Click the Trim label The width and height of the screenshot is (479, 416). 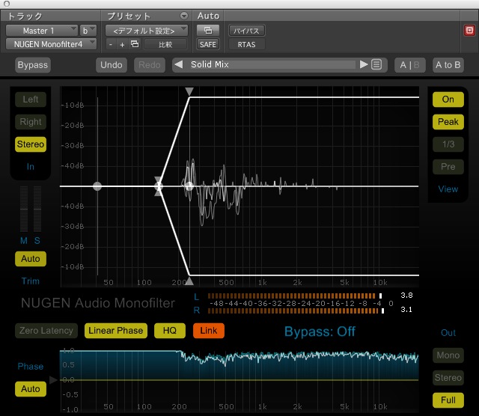31,281
